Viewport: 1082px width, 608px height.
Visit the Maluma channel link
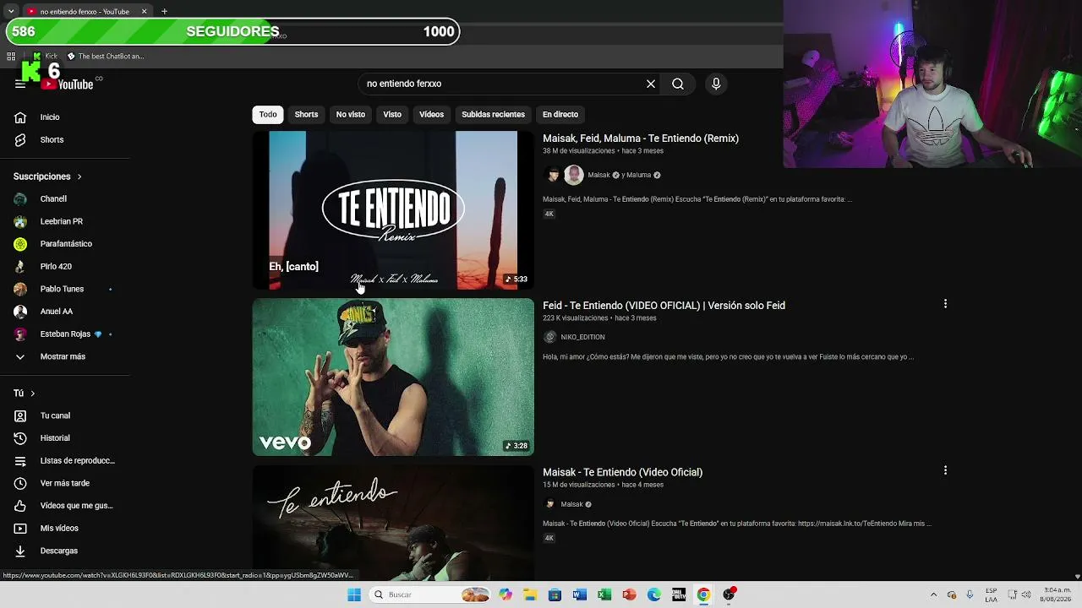click(638, 175)
